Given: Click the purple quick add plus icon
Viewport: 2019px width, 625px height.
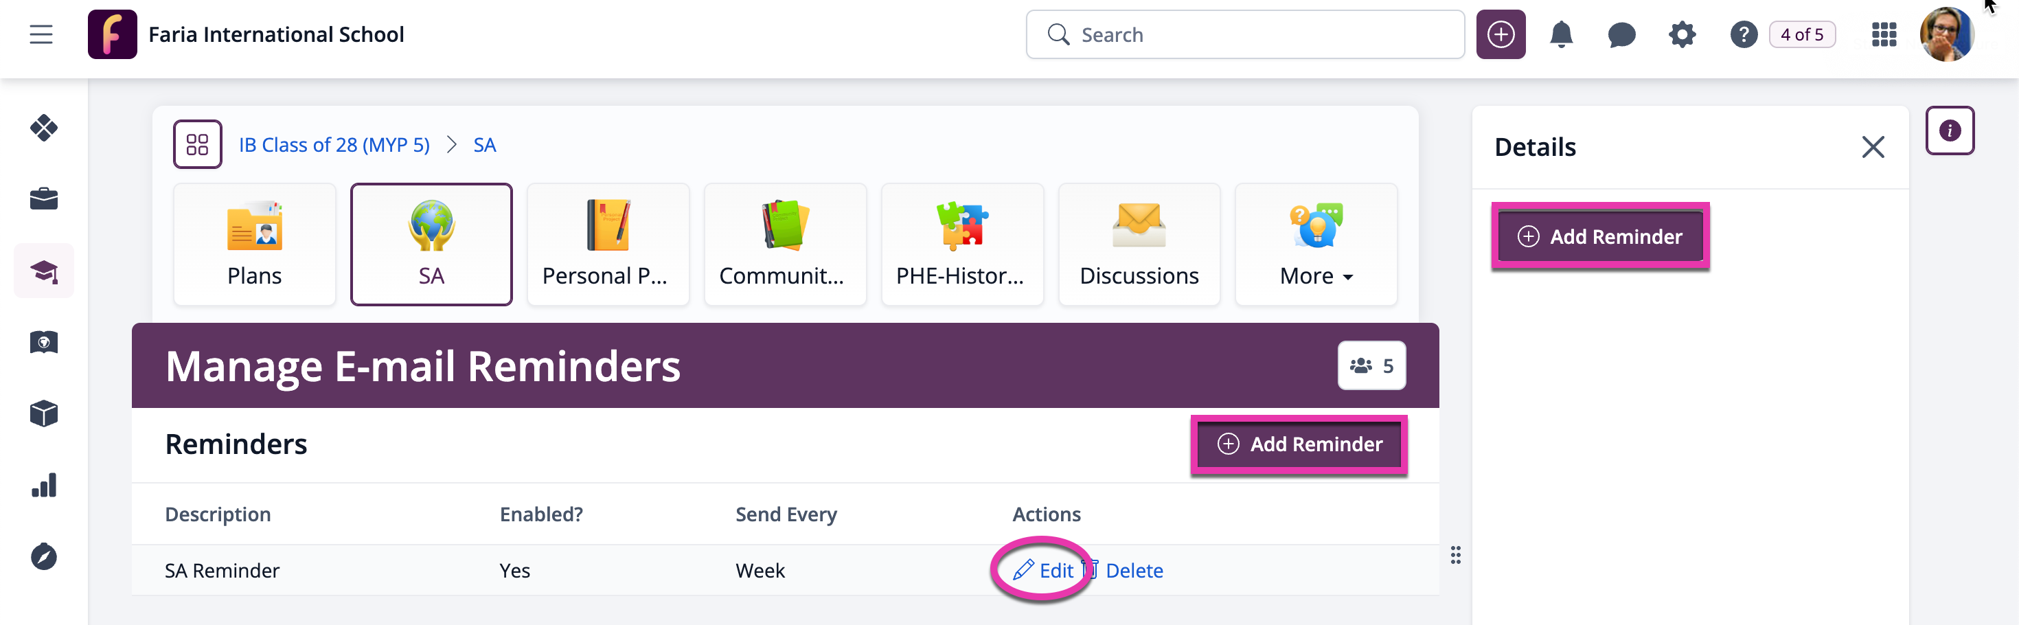Looking at the screenshot, I should (1500, 34).
